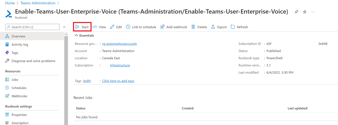Pin this runbook to dashboard
Screen dimensions: 338x125
[296, 12]
